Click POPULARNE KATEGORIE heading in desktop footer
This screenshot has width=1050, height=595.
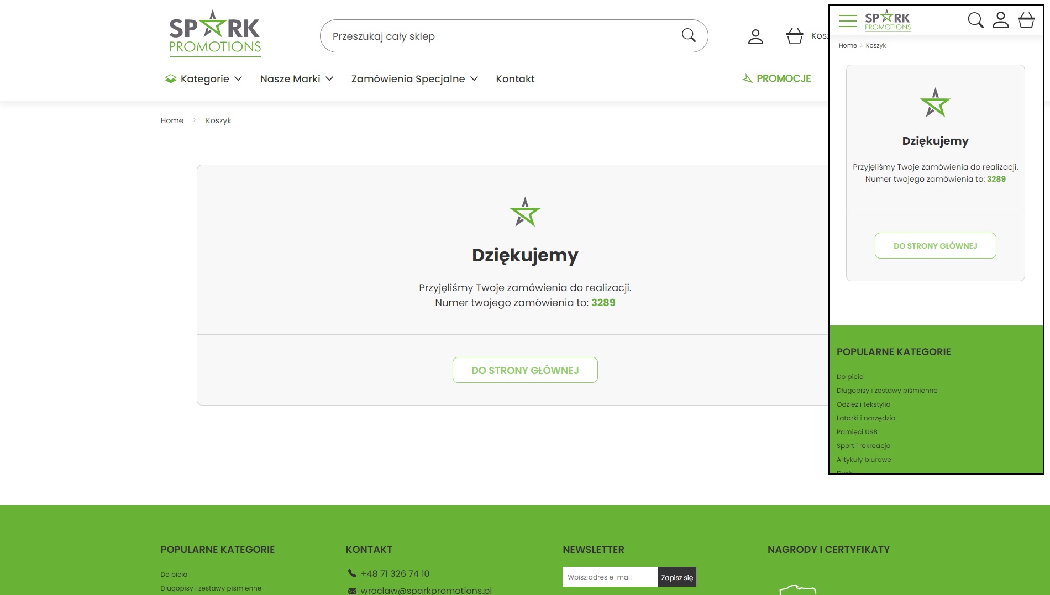(x=217, y=550)
